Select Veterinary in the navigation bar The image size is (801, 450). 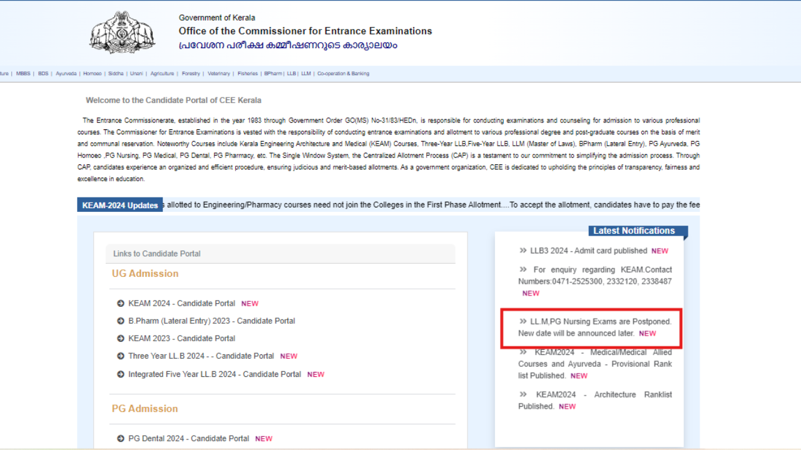tap(219, 74)
